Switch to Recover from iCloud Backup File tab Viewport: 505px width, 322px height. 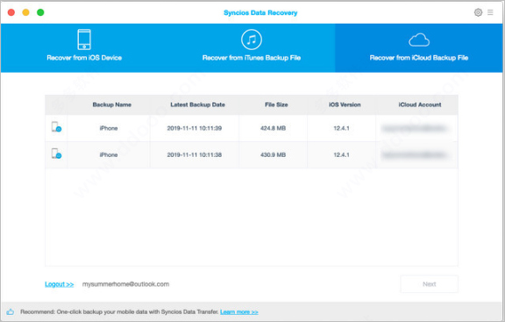[x=419, y=48]
